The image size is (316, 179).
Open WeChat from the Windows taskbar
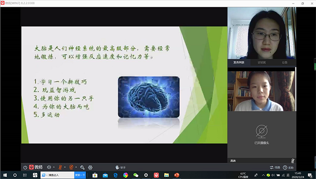point(136,175)
